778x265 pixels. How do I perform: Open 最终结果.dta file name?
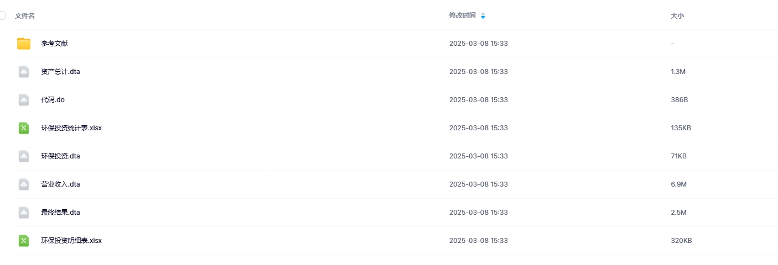60,213
